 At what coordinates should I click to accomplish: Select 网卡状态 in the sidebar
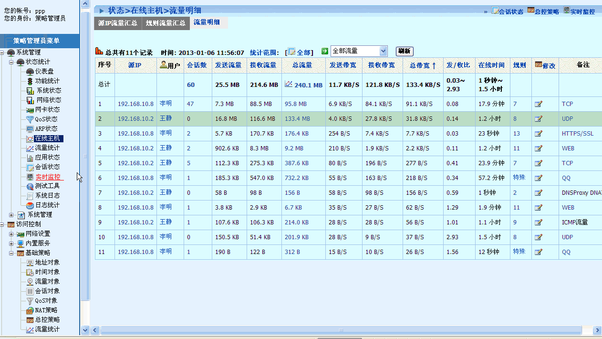pos(47,109)
